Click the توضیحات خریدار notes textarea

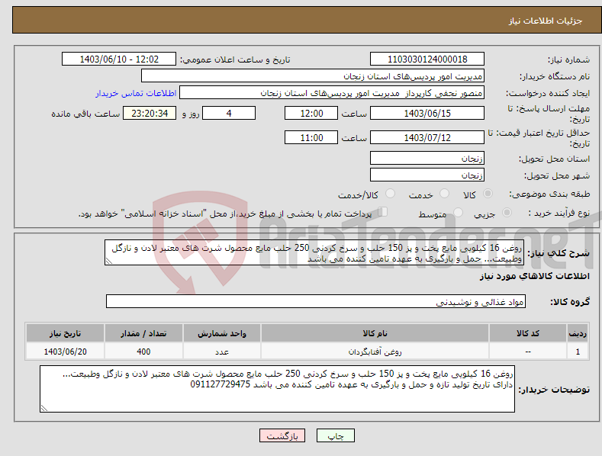coord(277,389)
